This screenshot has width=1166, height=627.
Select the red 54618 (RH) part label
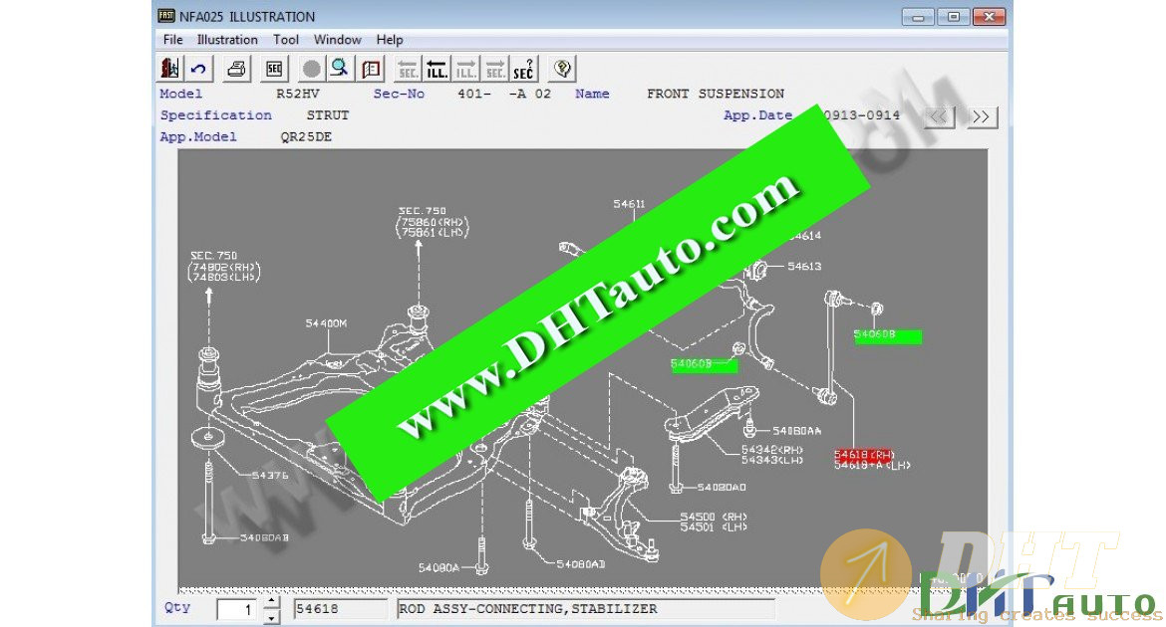pyautogui.click(x=863, y=454)
